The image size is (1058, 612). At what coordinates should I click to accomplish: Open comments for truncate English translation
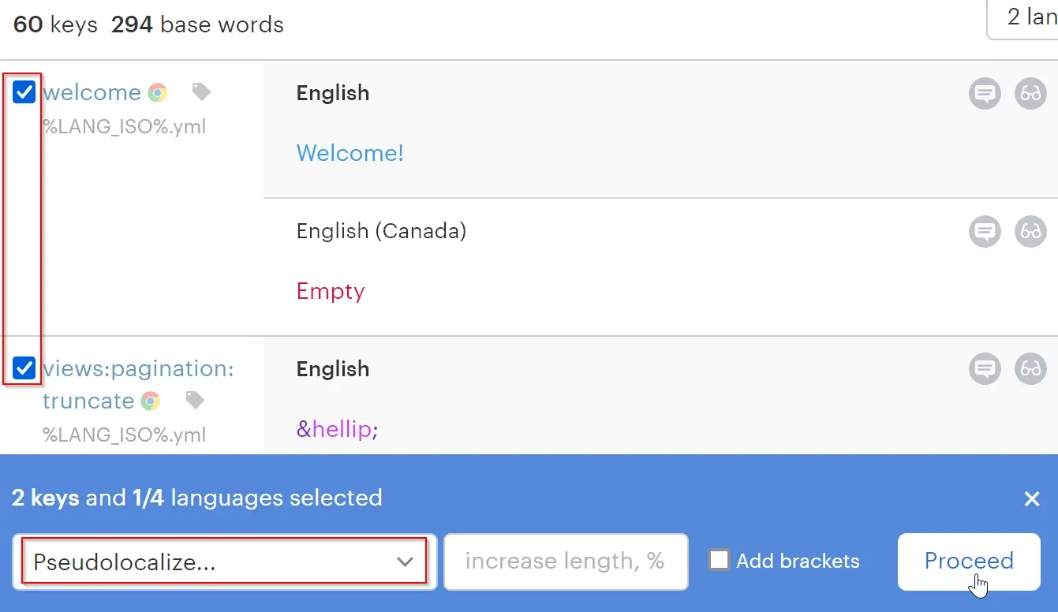pyautogui.click(x=985, y=369)
